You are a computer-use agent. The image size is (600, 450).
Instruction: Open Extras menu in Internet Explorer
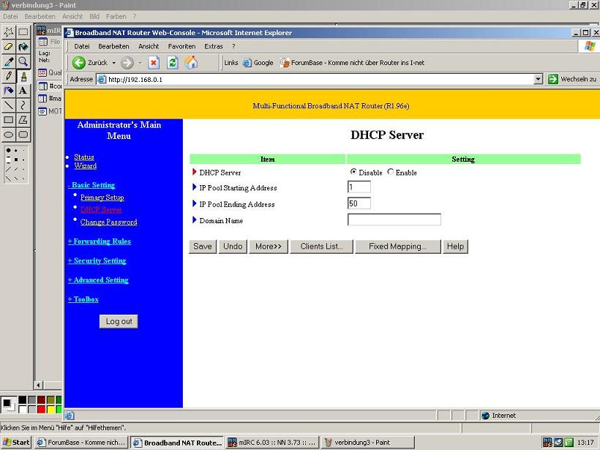(x=214, y=46)
